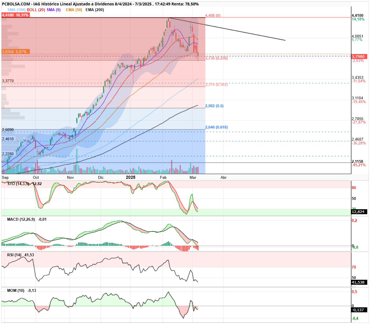The height and width of the screenshot is (324, 370).
Task: Click the red 4,4100 16,11% price tag
Action: coord(15,15)
